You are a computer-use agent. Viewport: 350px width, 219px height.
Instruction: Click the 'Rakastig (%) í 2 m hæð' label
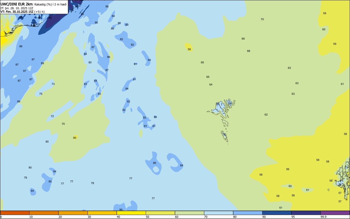(x=50, y=4)
